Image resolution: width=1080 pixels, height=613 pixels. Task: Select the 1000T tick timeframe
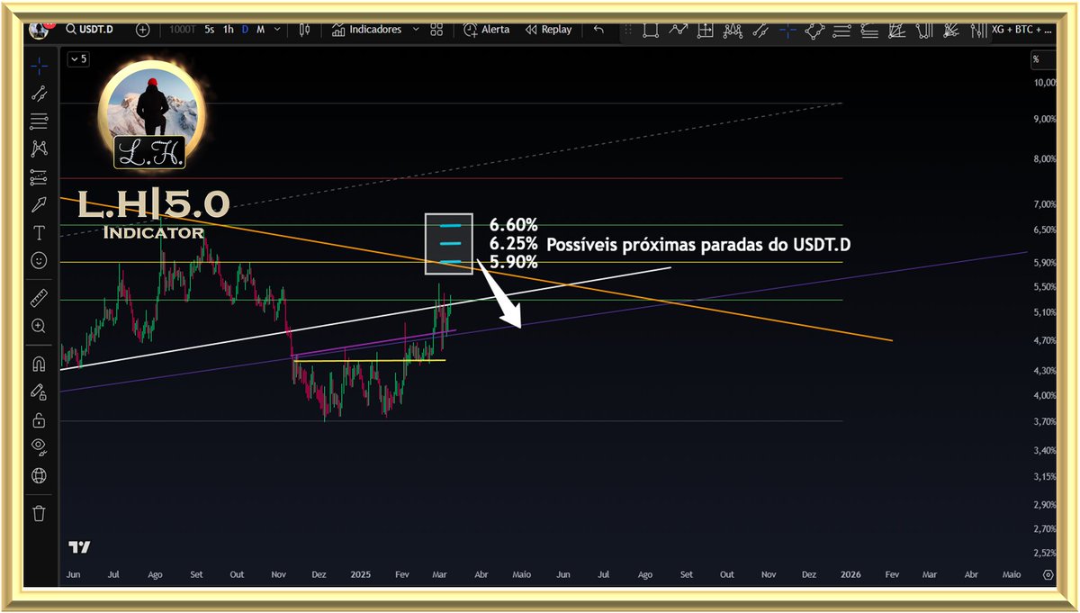pos(183,30)
